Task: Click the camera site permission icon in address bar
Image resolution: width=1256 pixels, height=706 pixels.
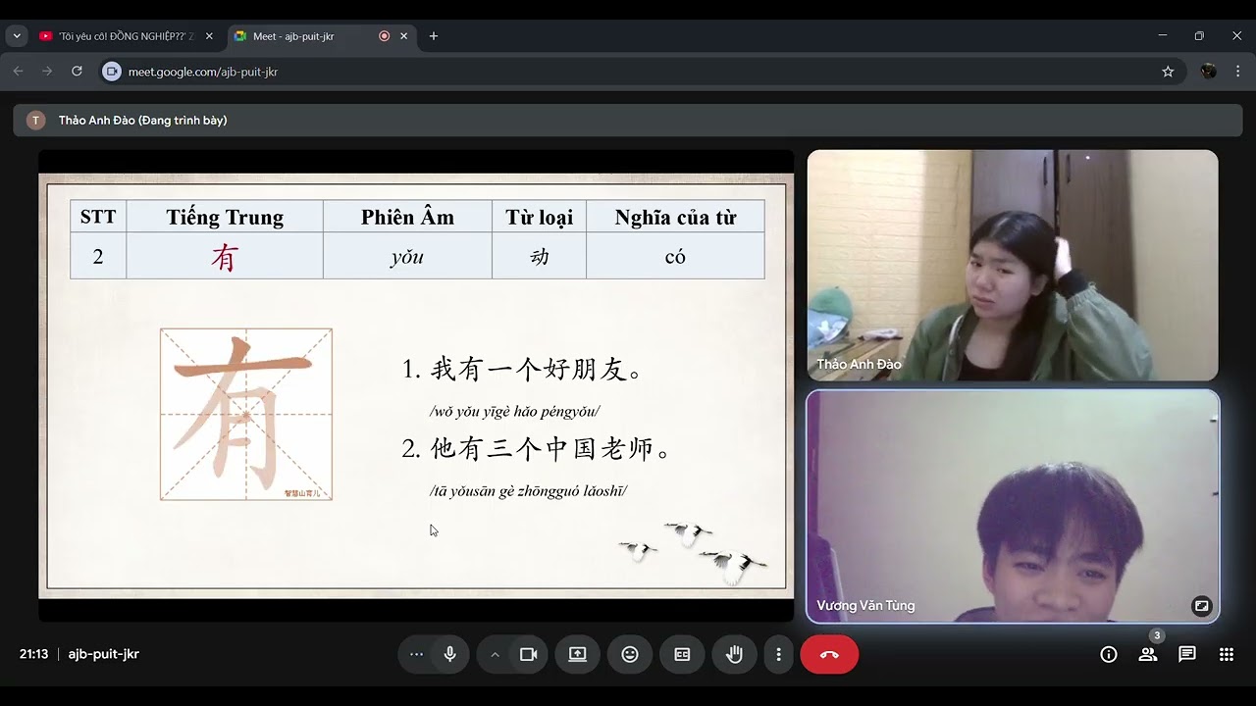Action: coord(112,72)
